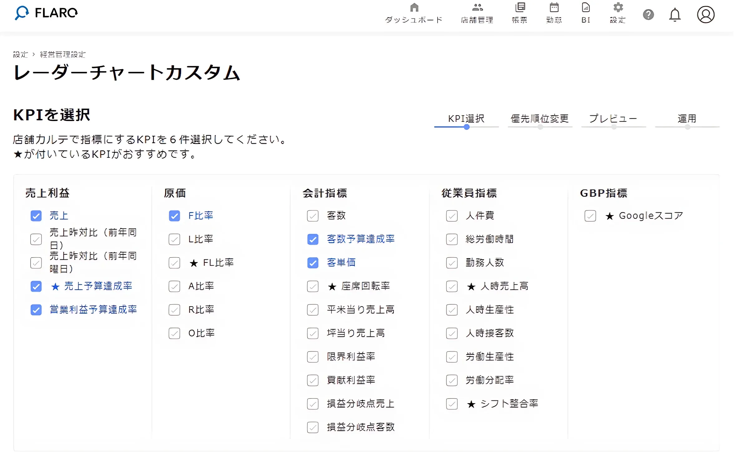The height and width of the screenshot is (459, 734).
Task: Click the 売上予算達成率 label
Action: pyautogui.click(x=98, y=286)
